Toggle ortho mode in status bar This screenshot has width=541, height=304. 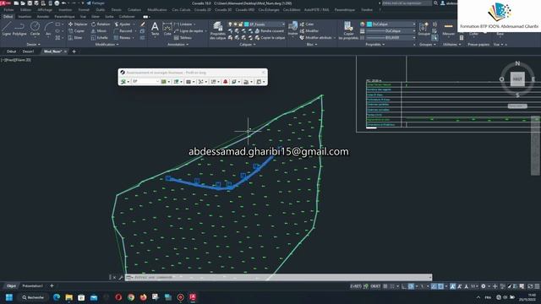pyautogui.click(x=404, y=286)
